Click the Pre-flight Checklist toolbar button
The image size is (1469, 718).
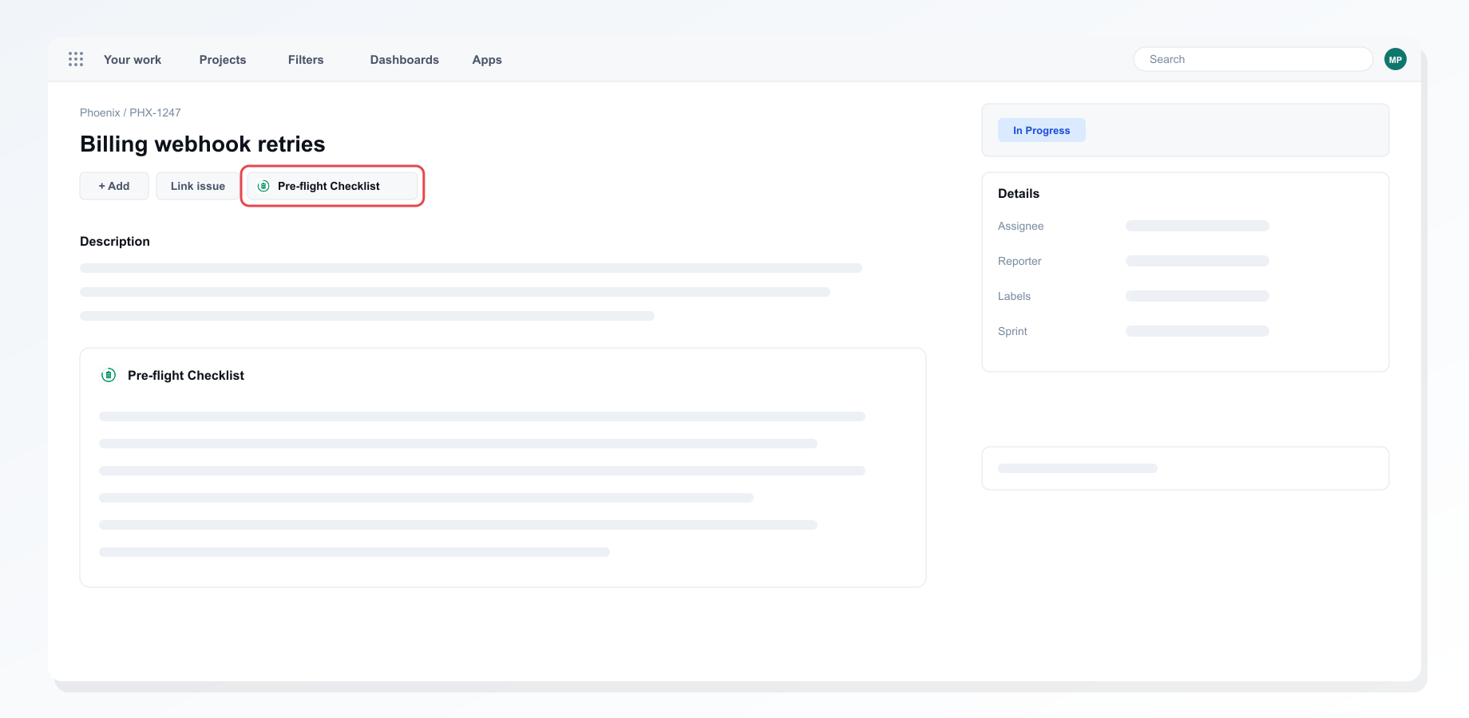coord(332,186)
